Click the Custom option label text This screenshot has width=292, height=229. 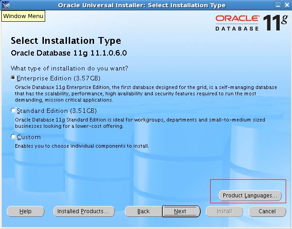point(28,137)
